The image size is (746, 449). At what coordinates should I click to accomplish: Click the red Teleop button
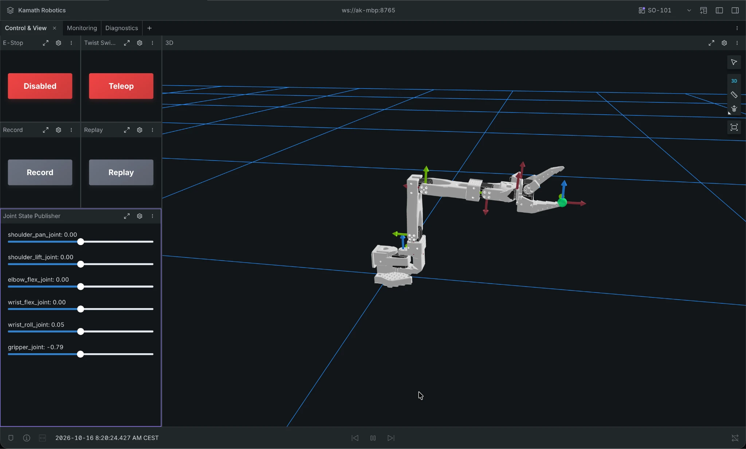121,86
